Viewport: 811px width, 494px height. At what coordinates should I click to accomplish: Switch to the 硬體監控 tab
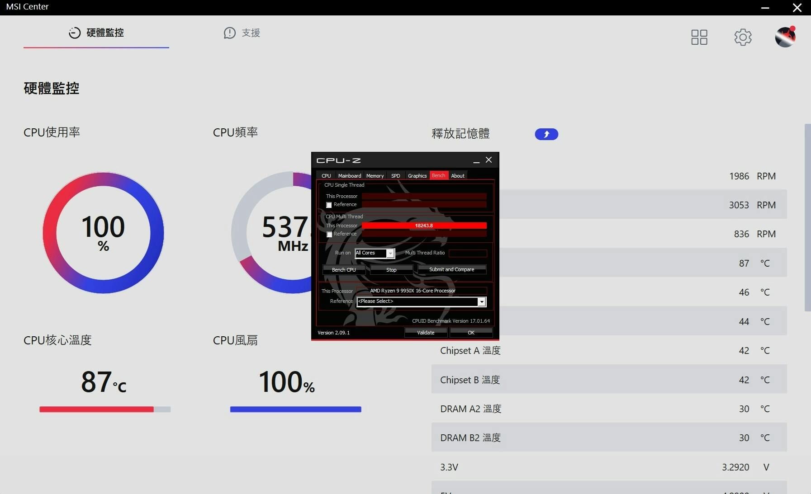[96, 33]
